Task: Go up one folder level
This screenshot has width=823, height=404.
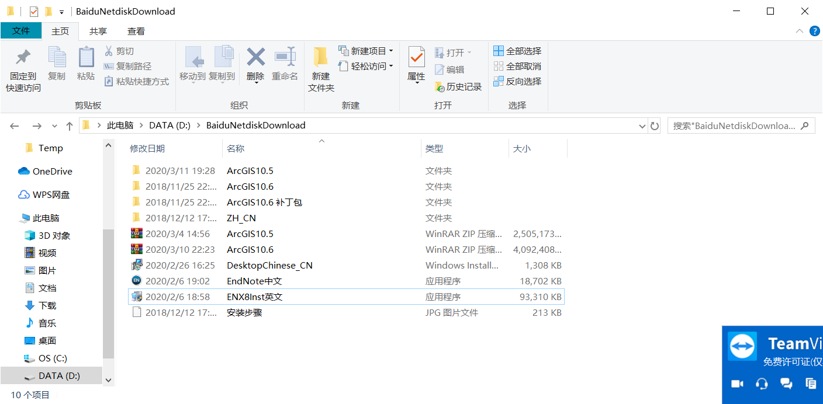Action: point(70,126)
